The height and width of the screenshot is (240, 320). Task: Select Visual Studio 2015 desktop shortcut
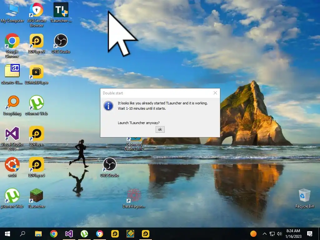tap(12, 138)
